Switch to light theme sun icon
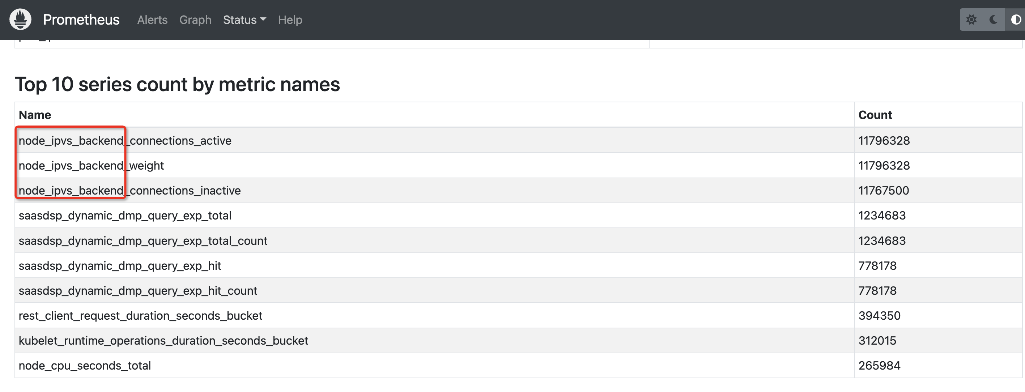This screenshot has height=392, width=1025. click(x=971, y=20)
